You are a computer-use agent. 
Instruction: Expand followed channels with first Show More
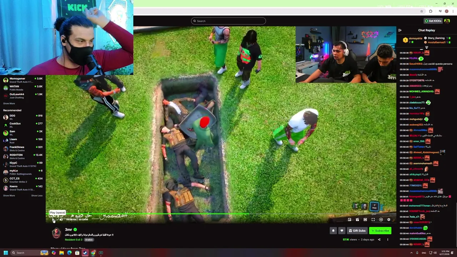coord(9,104)
